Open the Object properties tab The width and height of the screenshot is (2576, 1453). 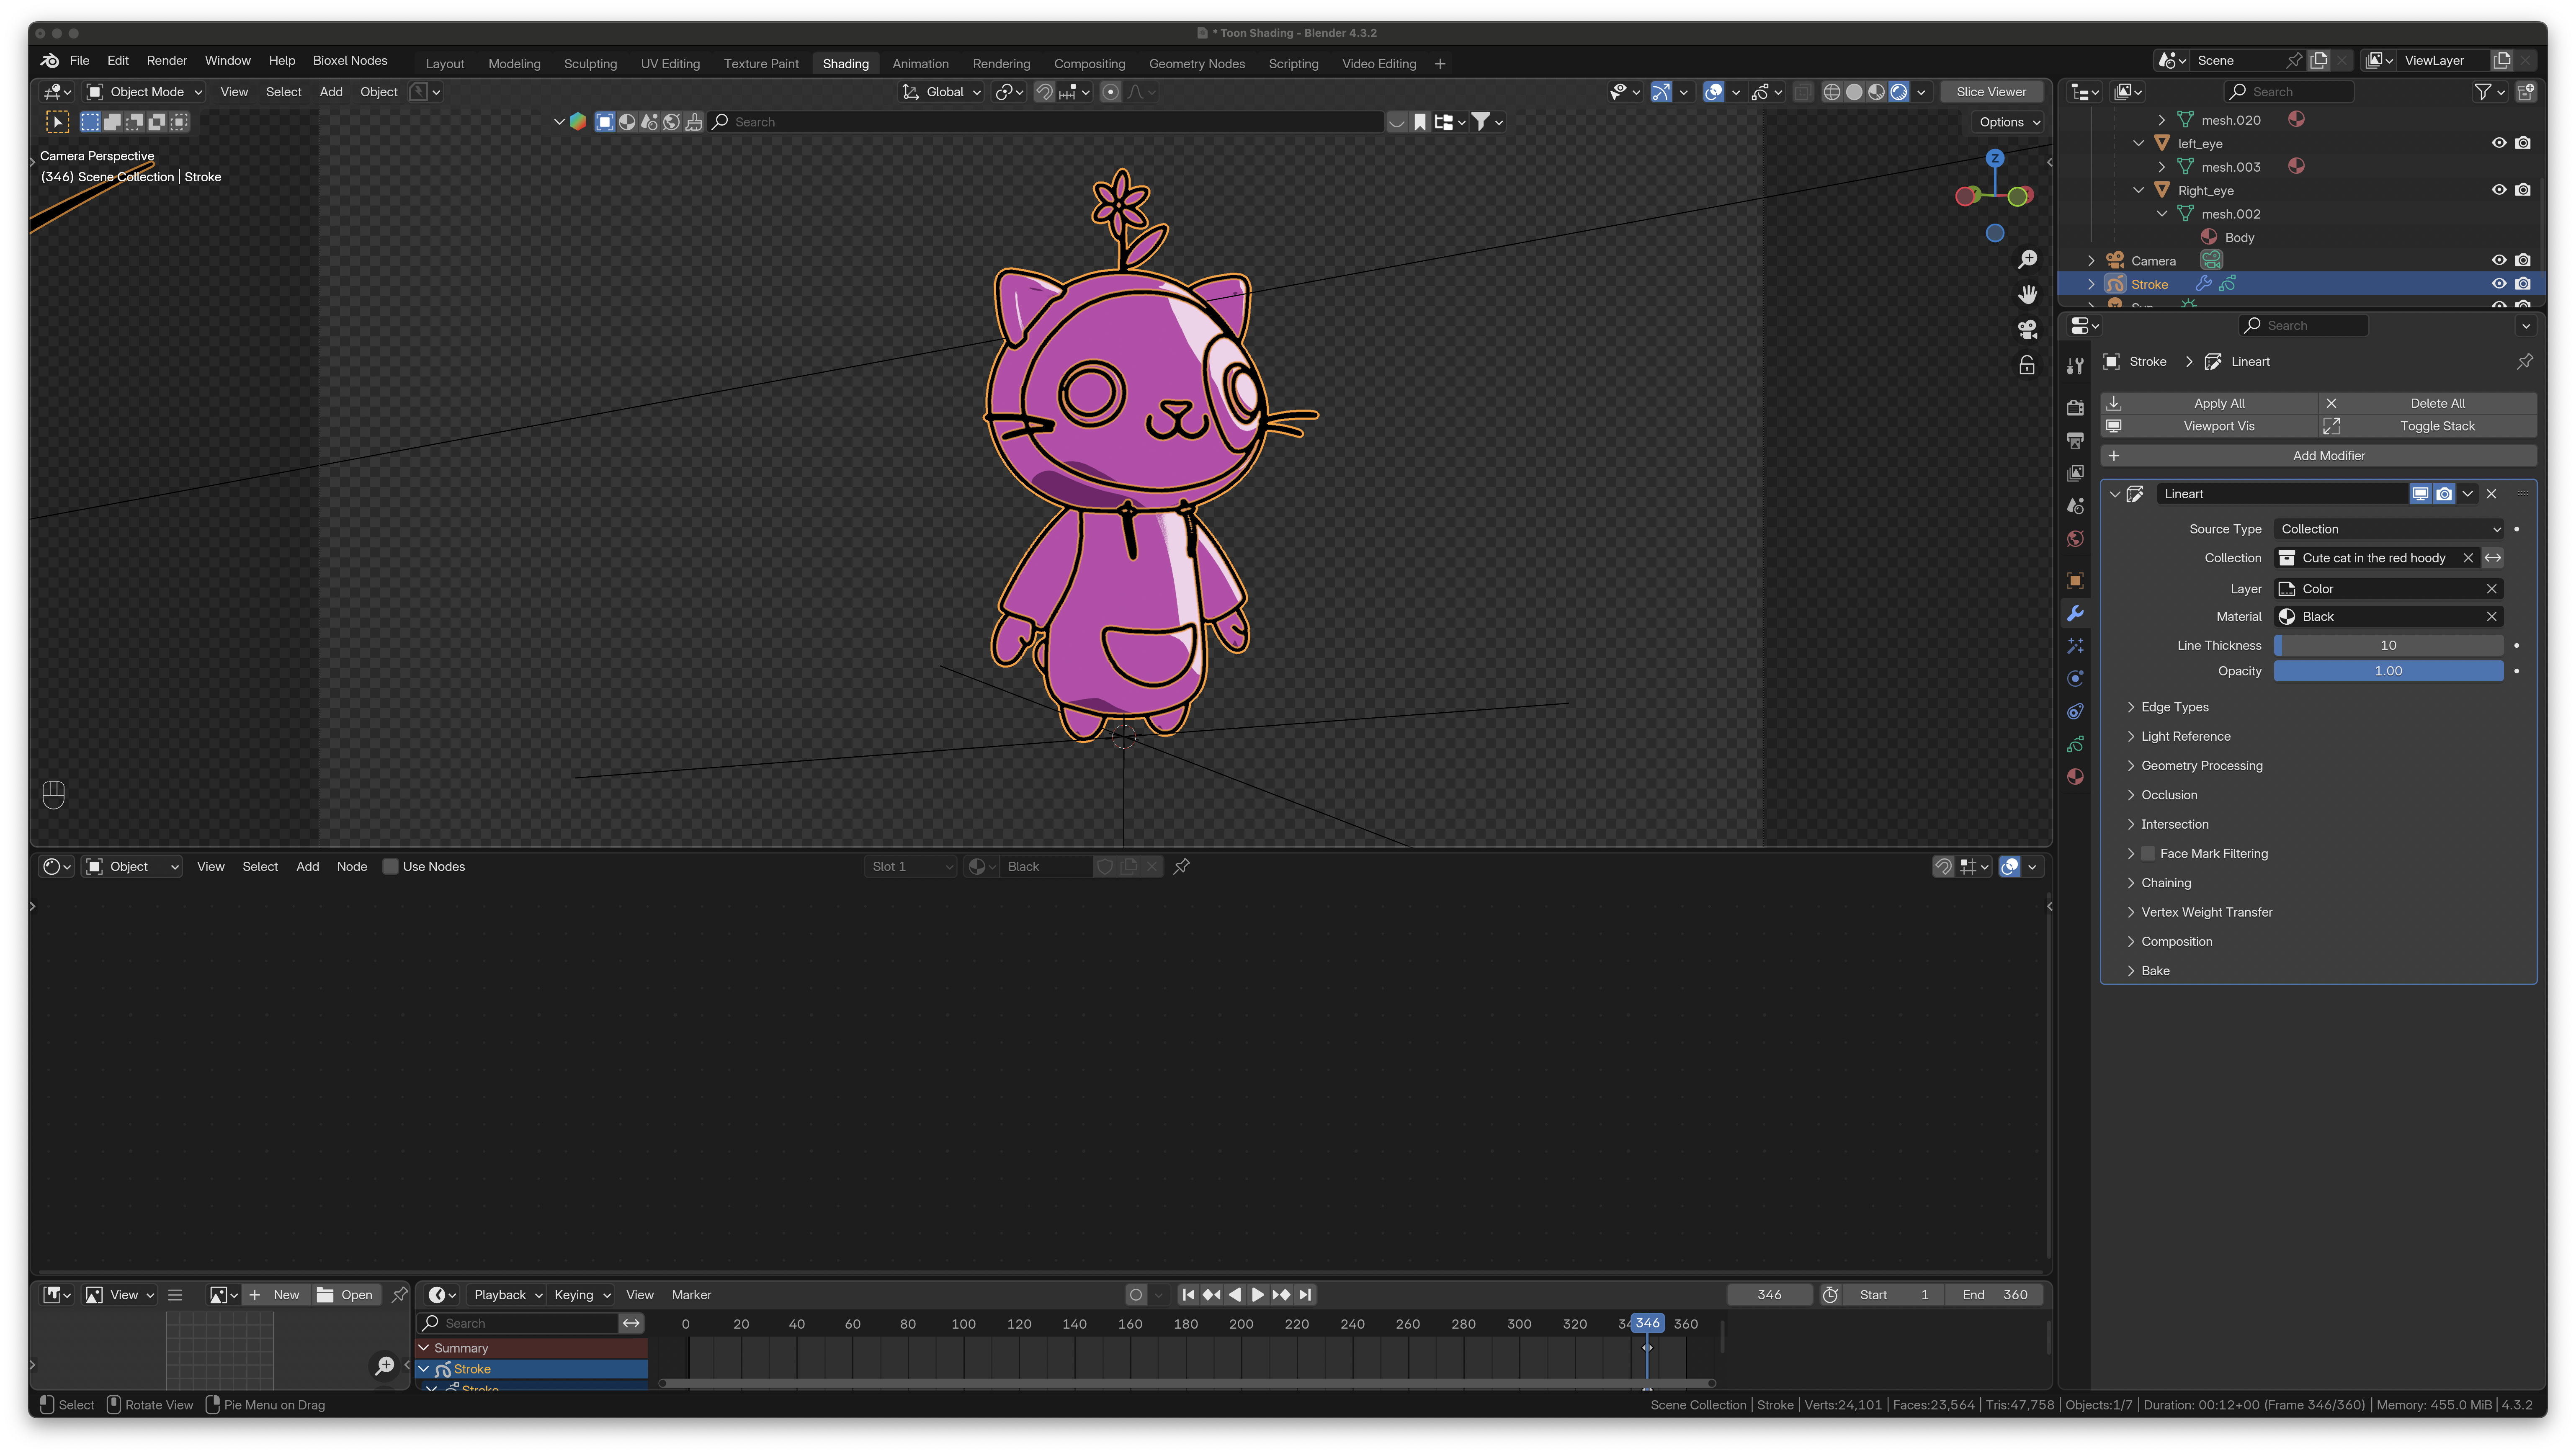(x=2075, y=581)
